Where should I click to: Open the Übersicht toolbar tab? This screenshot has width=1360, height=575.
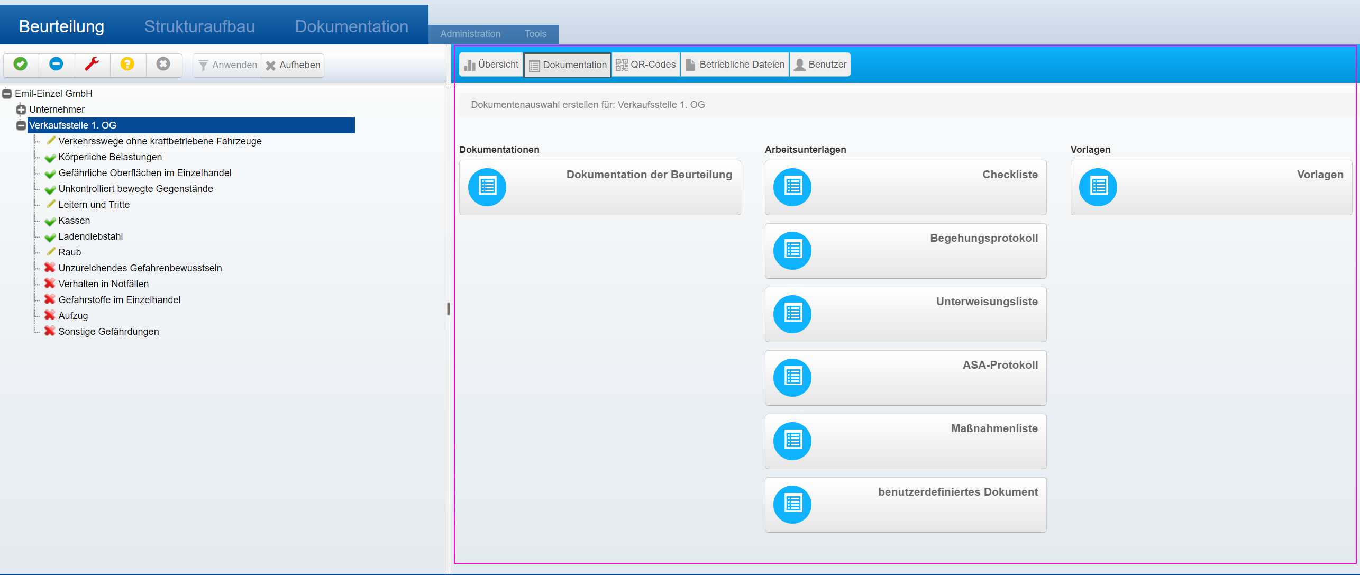click(x=491, y=65)
